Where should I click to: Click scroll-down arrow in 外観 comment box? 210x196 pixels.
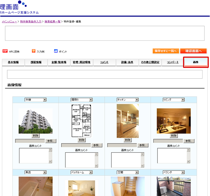click(x=50, y=162)
